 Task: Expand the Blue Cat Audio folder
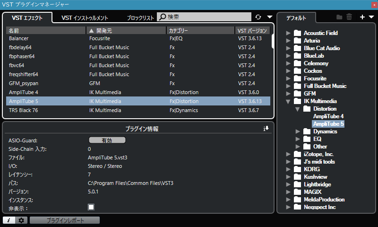click(x=288, y=48)
